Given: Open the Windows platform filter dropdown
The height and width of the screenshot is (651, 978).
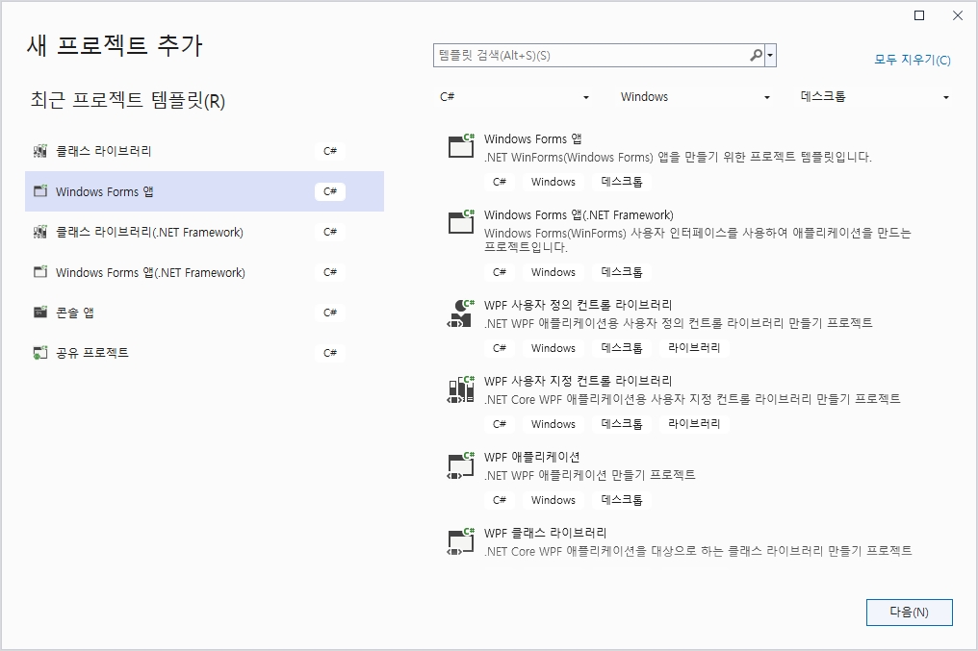Looking at the screenshot, I should 694,96.
